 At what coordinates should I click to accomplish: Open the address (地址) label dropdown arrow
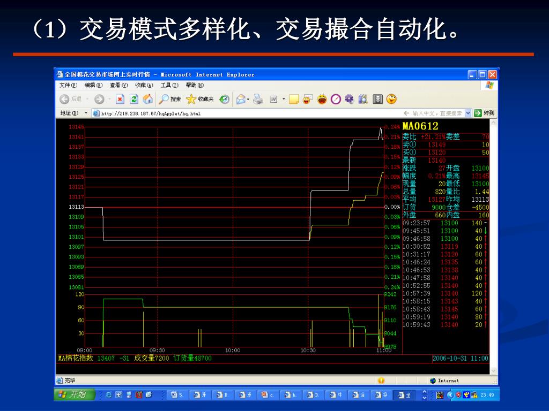click(x=86, y=113)
